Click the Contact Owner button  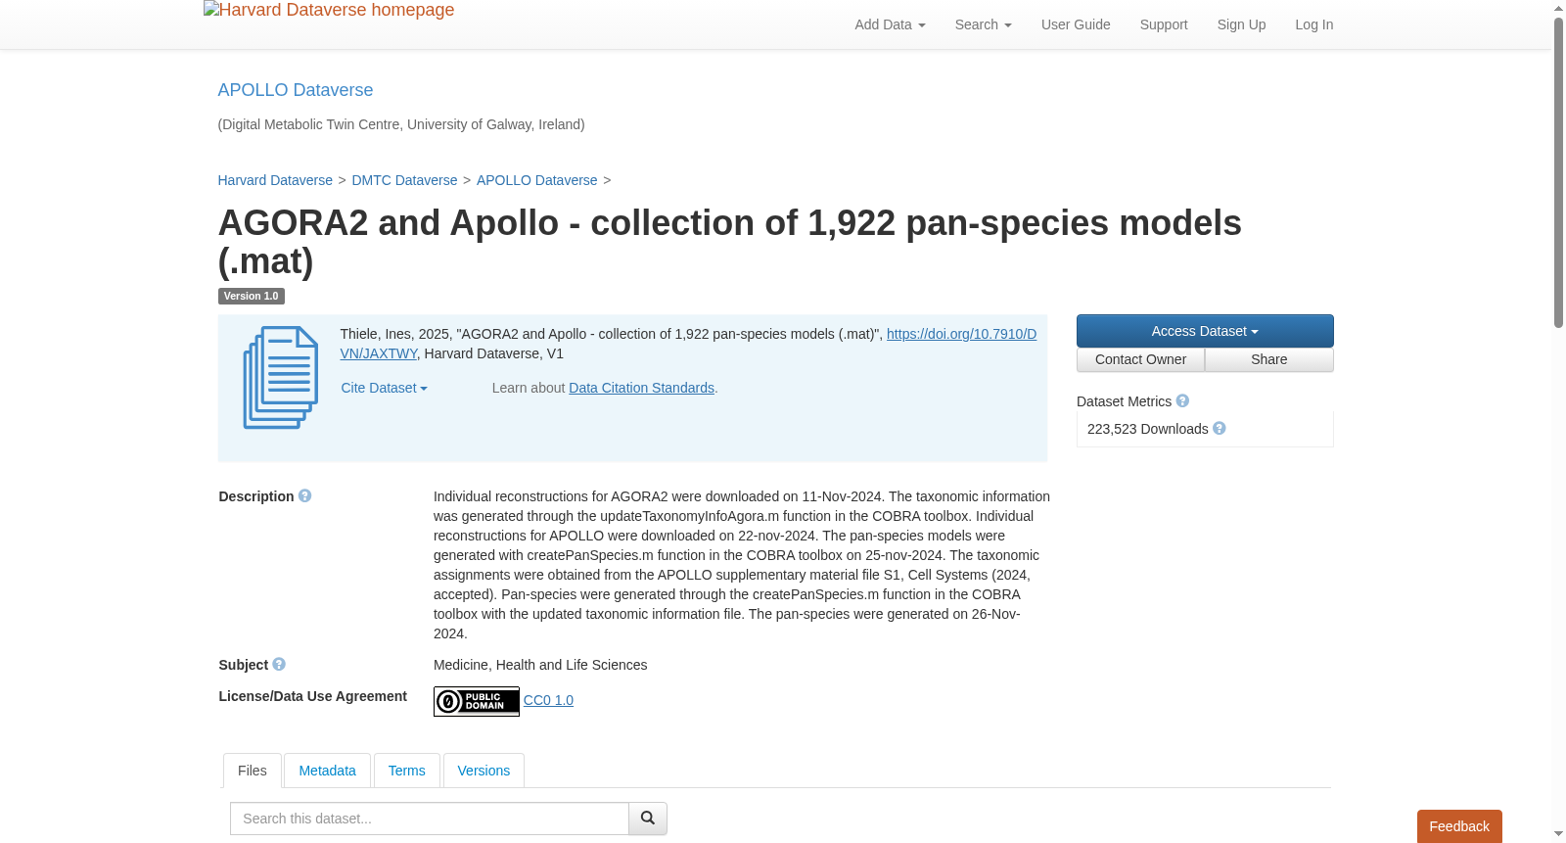pos(1140,359)
